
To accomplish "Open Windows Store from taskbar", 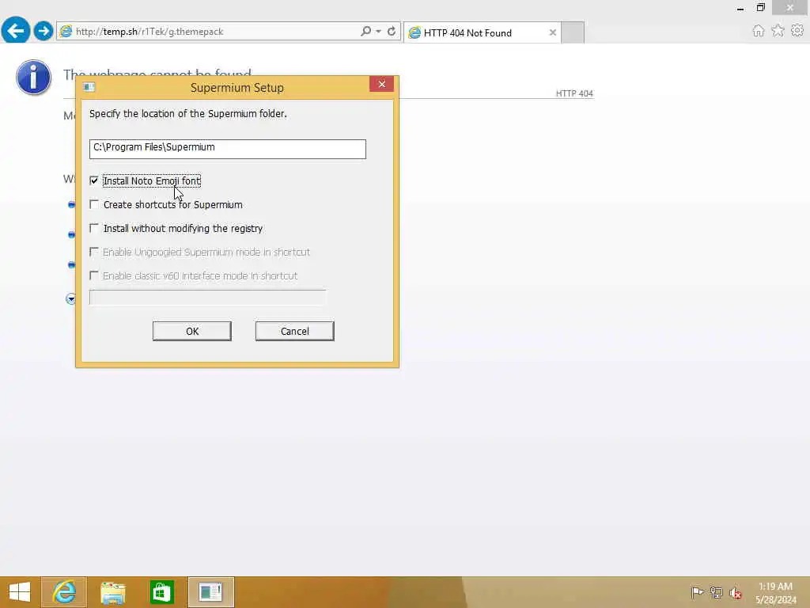I will pos(161,592).
